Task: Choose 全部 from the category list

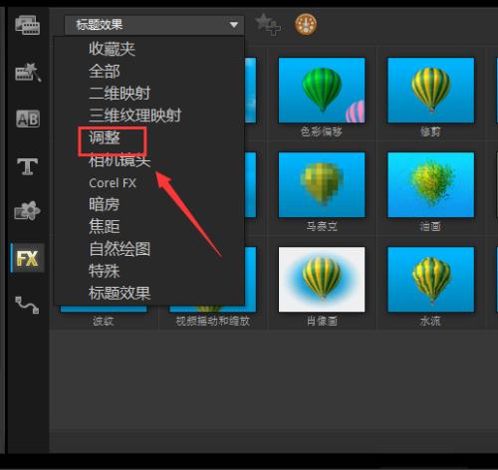Action: (104, 71)
